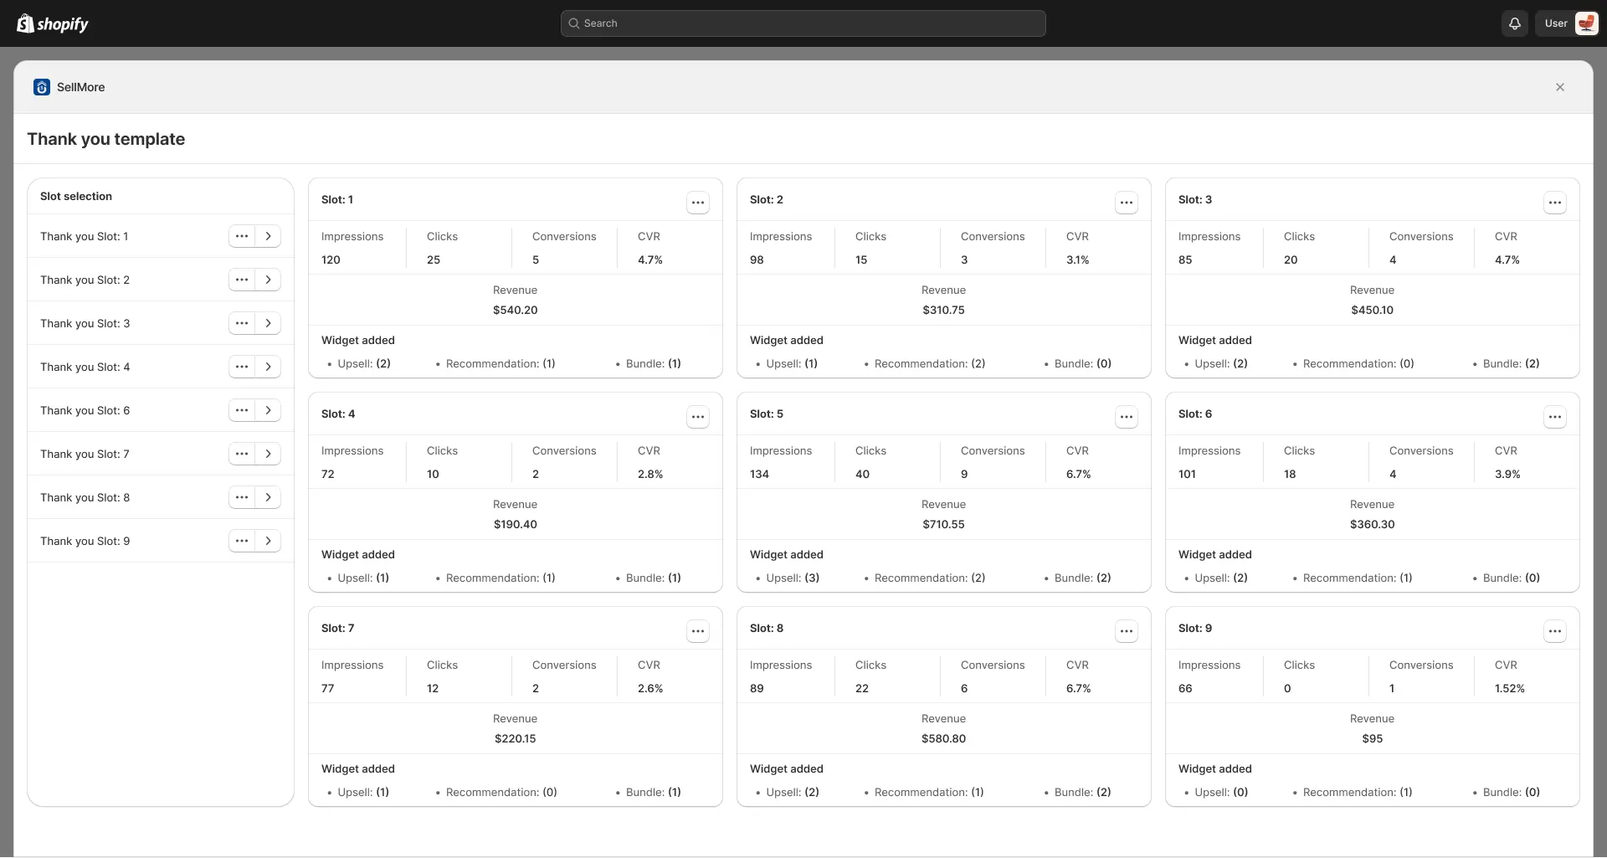Click the $540.20 revenue value
The image size is (1607, 858).
(516, 310)
